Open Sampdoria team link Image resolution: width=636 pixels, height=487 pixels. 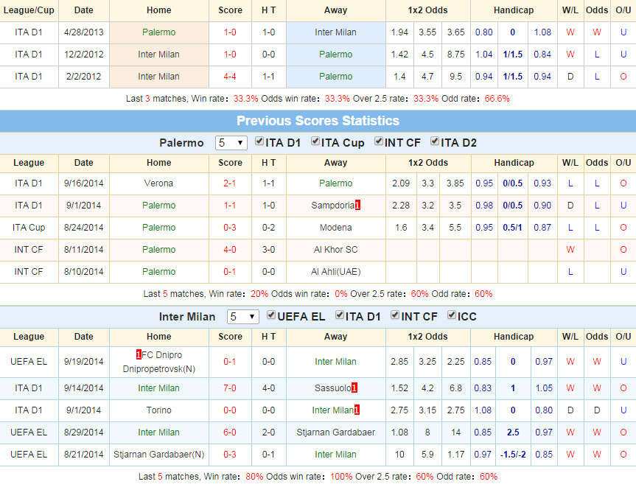point(333,205)
